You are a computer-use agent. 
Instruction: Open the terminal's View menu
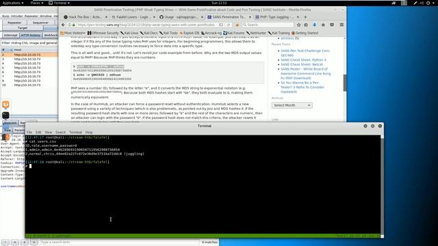point(49,132)
